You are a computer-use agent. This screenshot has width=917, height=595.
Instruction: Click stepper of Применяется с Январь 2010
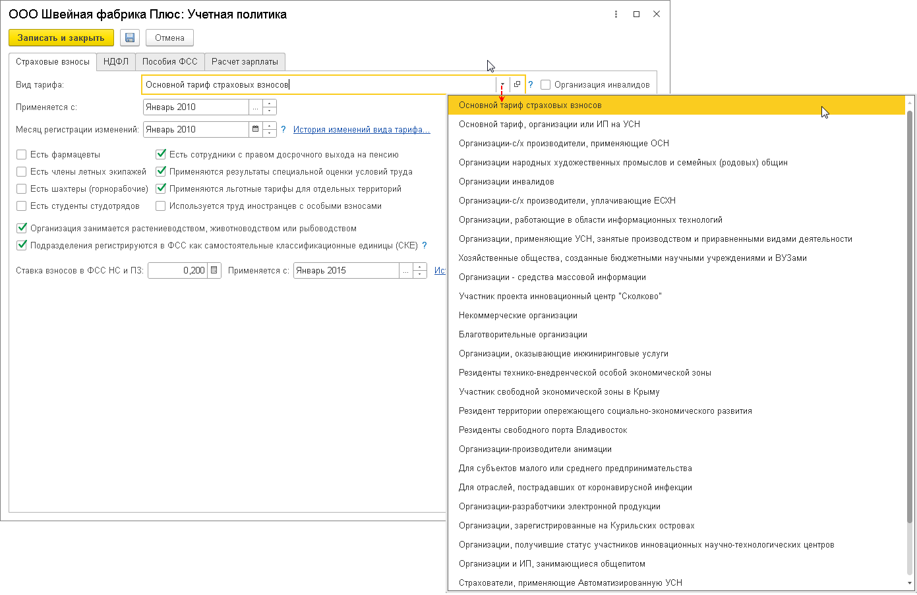point(270,107)
